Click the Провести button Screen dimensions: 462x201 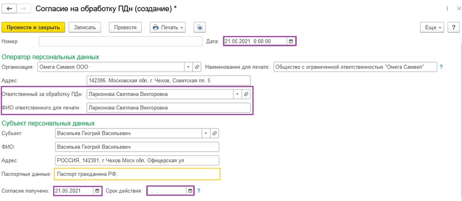tap(125, 27)
